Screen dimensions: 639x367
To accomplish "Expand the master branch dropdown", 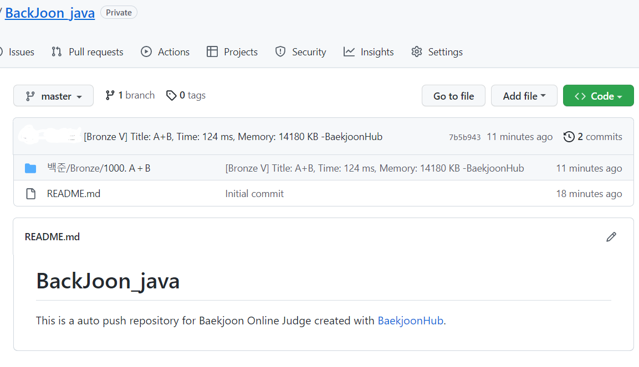I will click(53, 96).
